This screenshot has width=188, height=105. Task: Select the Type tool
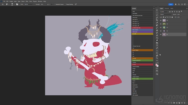point(157,45)
